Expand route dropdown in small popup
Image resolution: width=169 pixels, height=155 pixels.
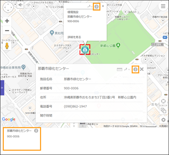click(x=90, y=6)
